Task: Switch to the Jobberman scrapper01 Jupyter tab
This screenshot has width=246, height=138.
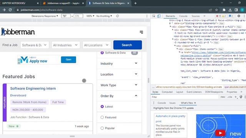Action: point(63,3)
